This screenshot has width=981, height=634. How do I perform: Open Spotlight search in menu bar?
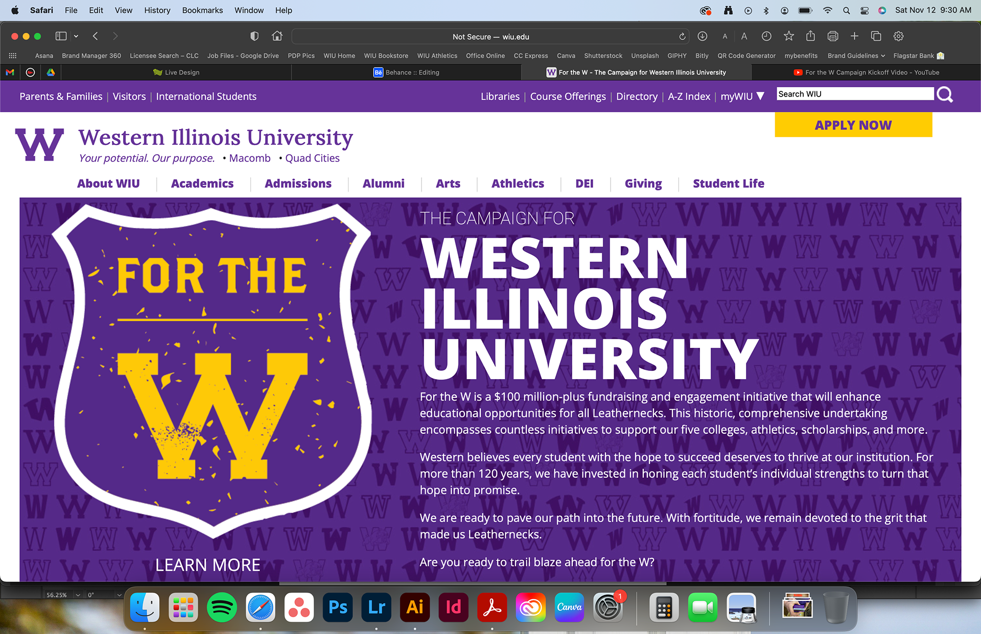click(x=846, y=10)
